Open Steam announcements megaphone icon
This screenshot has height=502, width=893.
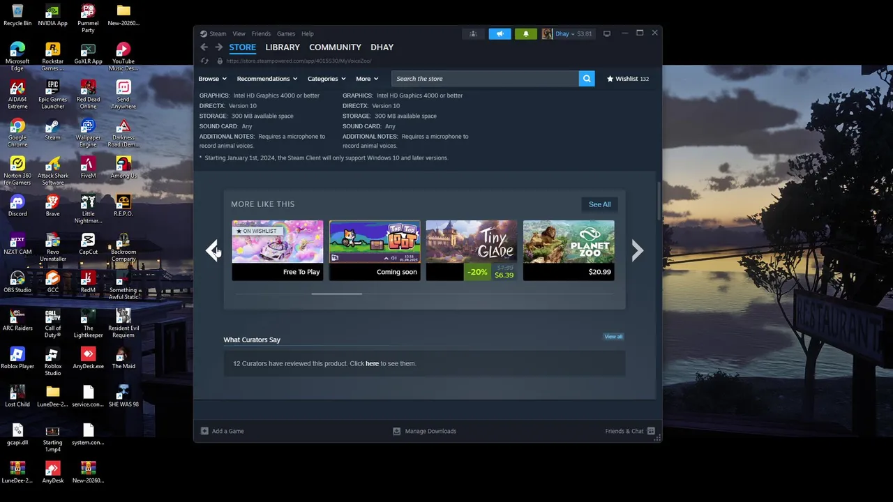(x=500, y=33)
